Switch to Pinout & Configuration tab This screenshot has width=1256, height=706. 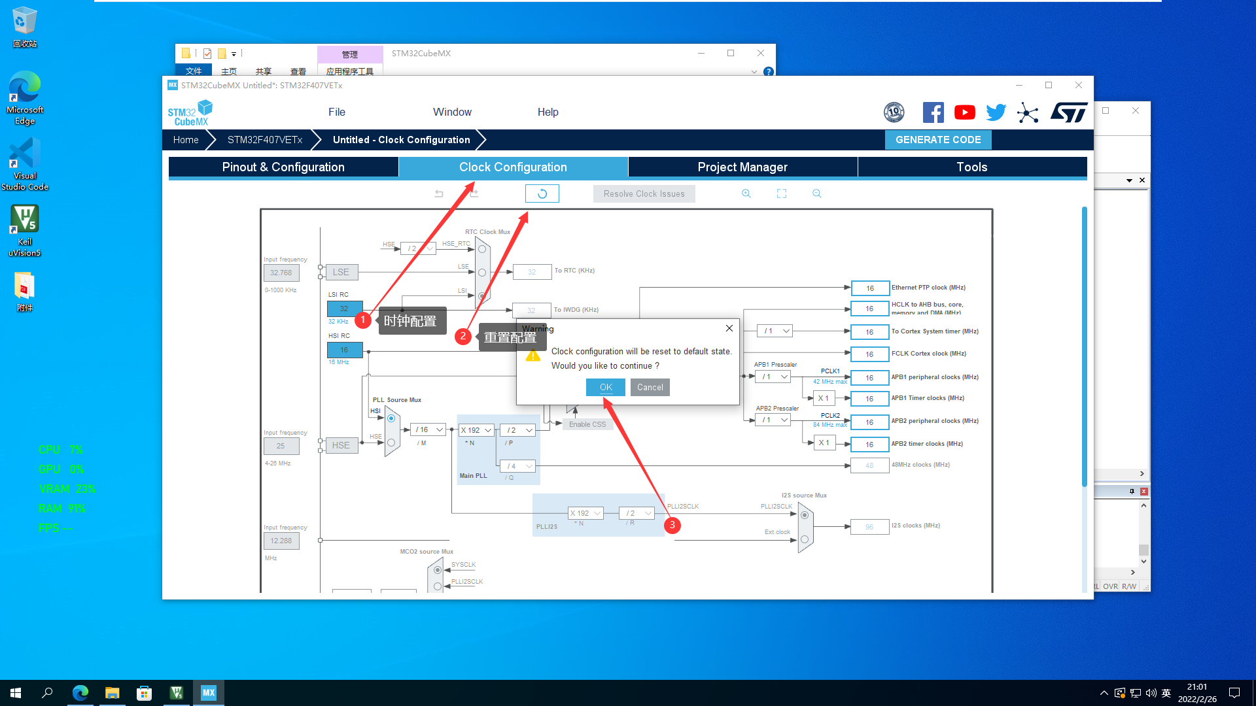[283, 167]
